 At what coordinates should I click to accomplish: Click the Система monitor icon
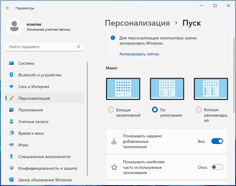(12, 63)
